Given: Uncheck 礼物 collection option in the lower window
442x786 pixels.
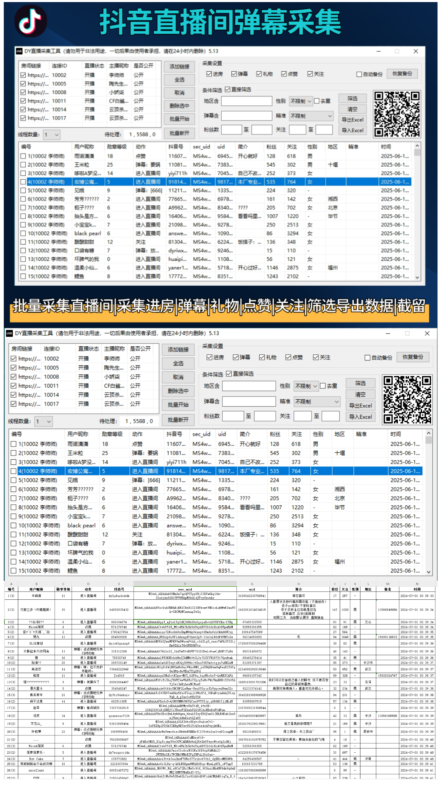Looking at the screenshot, I should (x=262, y=357).
